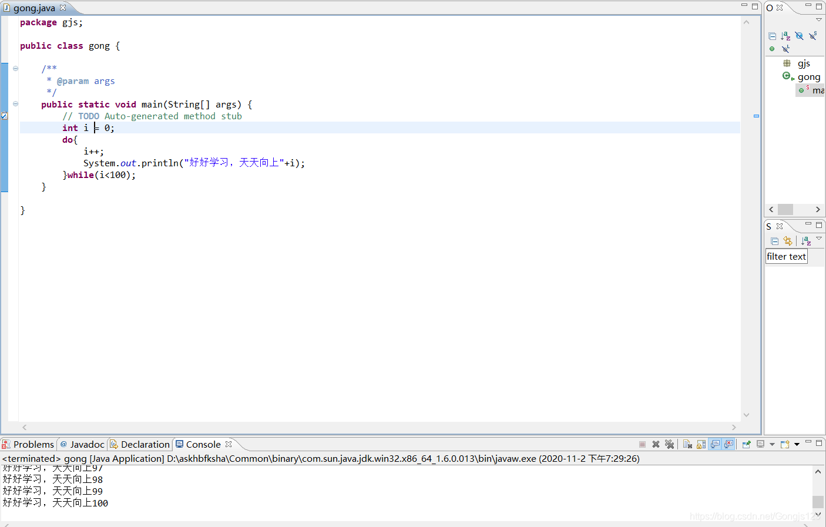Click the 'public class gong' line
826x527 pixels.
(x=70, y=46)
